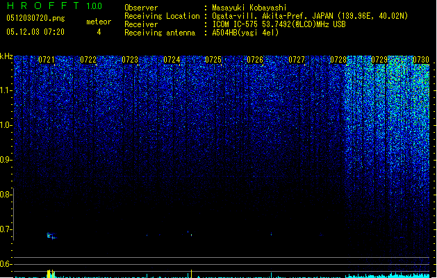Click time marker 0723
Screen dimensions: 437x278
[x=130, y=60]
